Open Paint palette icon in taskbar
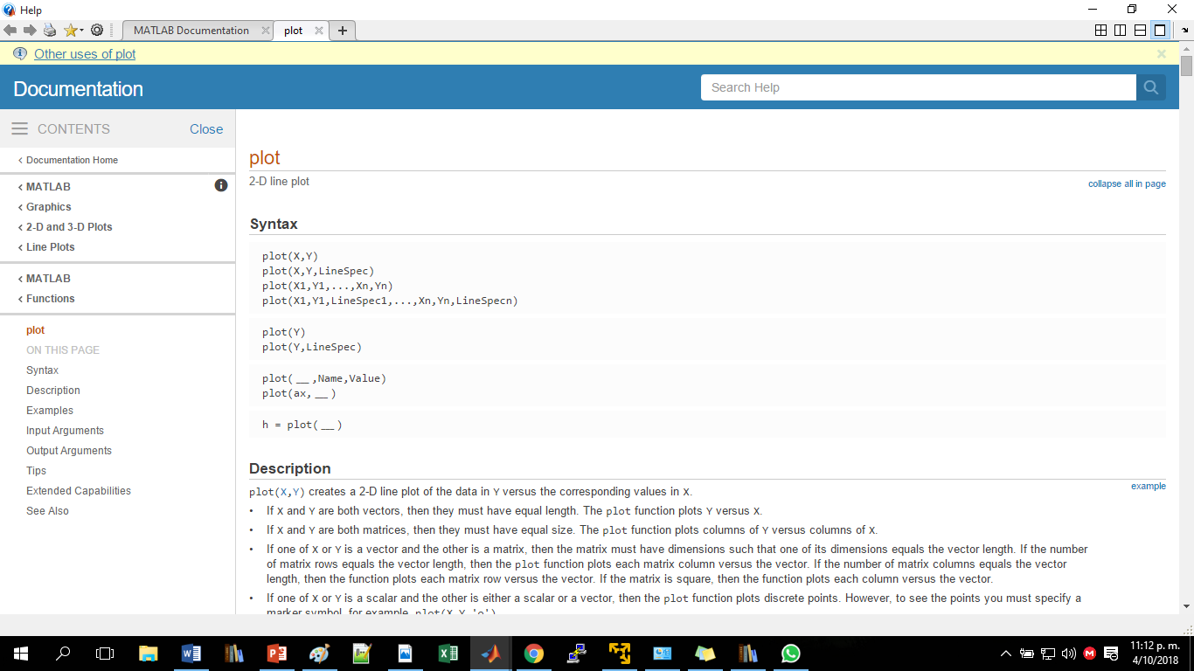 tap(320, 653)
